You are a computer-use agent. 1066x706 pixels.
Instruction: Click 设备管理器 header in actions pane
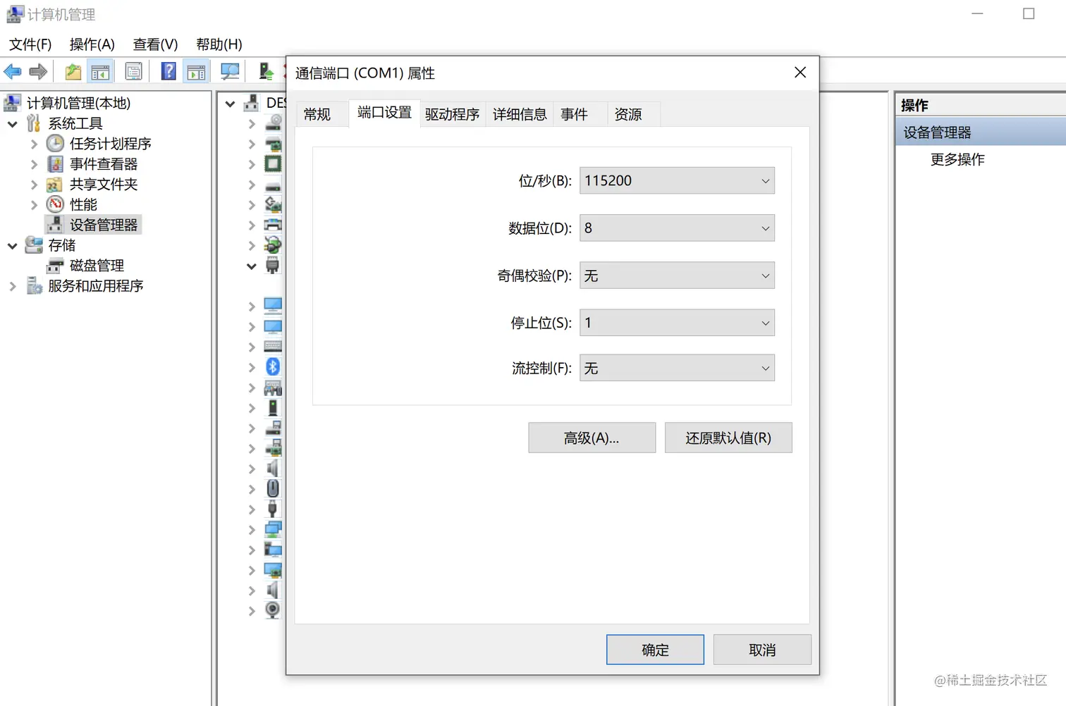pos(981,132)
